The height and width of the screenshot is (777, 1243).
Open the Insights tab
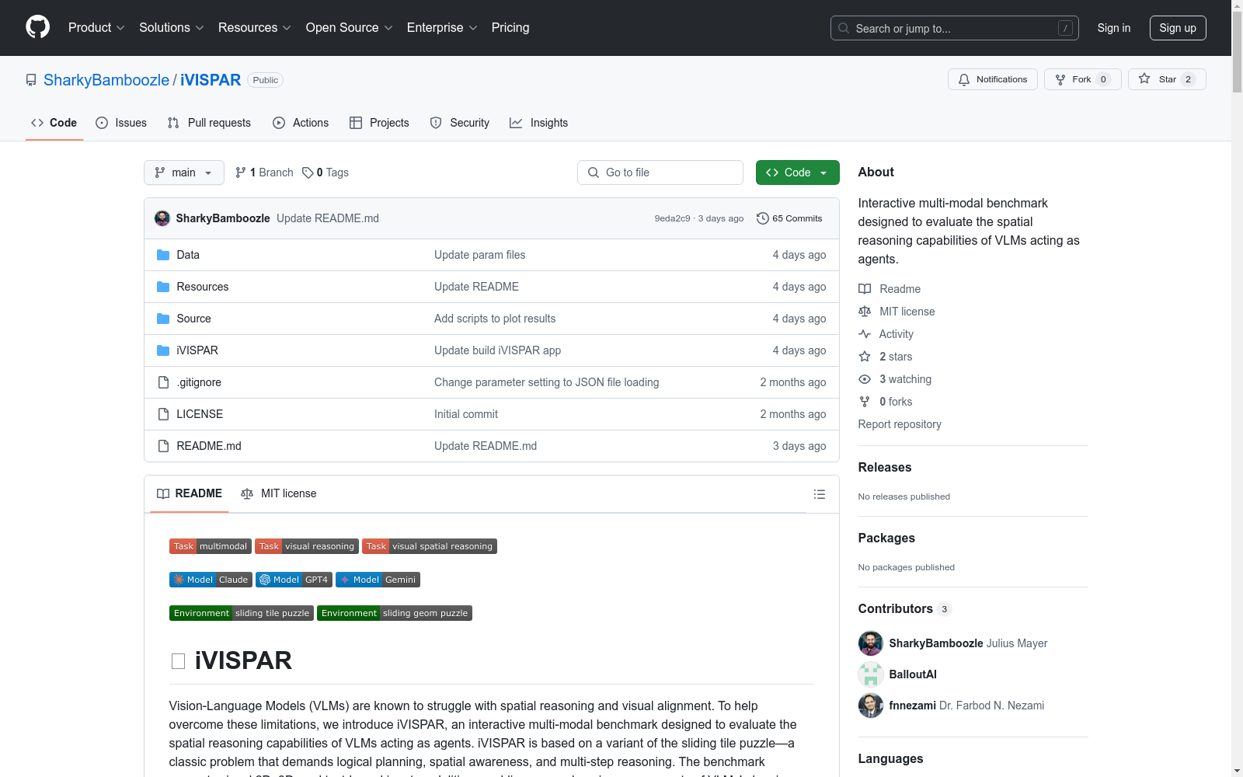click(538, 123)
